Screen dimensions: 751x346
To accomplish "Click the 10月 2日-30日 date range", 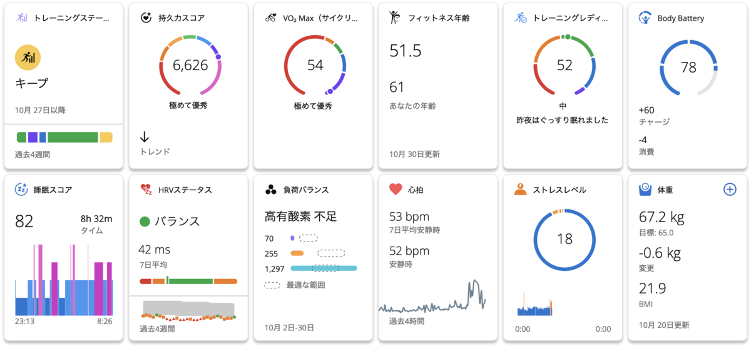I will pos(289,327).
